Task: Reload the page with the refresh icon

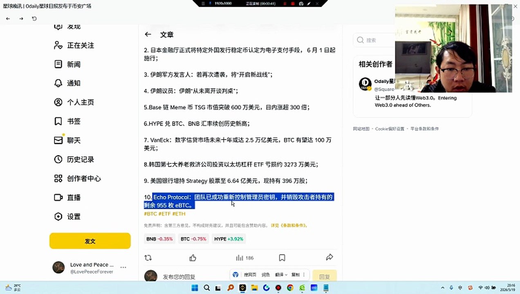Action: (34, 18)
